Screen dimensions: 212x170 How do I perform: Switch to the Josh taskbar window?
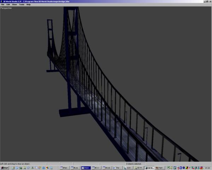pos(128,168)
